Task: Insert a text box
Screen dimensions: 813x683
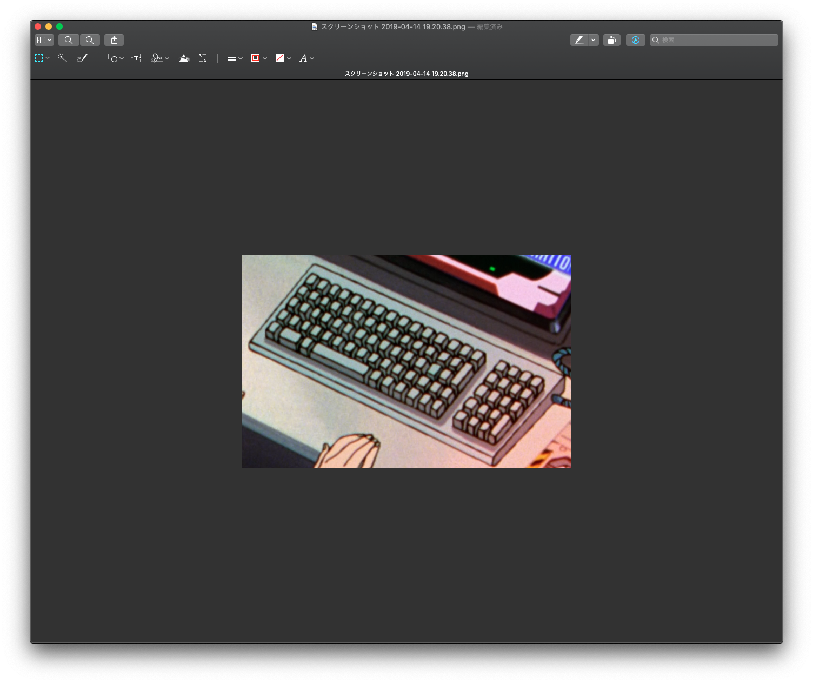Action: pyautogui.click(x=136, y=58)
